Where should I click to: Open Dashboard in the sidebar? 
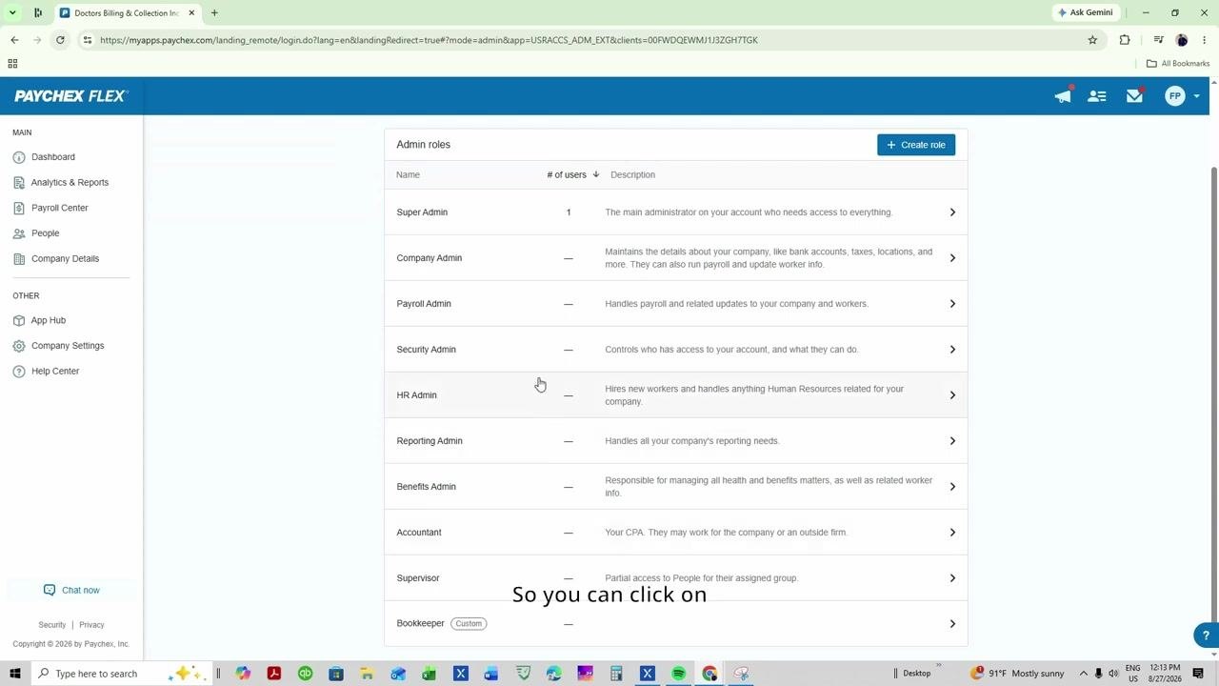(53, 157)
